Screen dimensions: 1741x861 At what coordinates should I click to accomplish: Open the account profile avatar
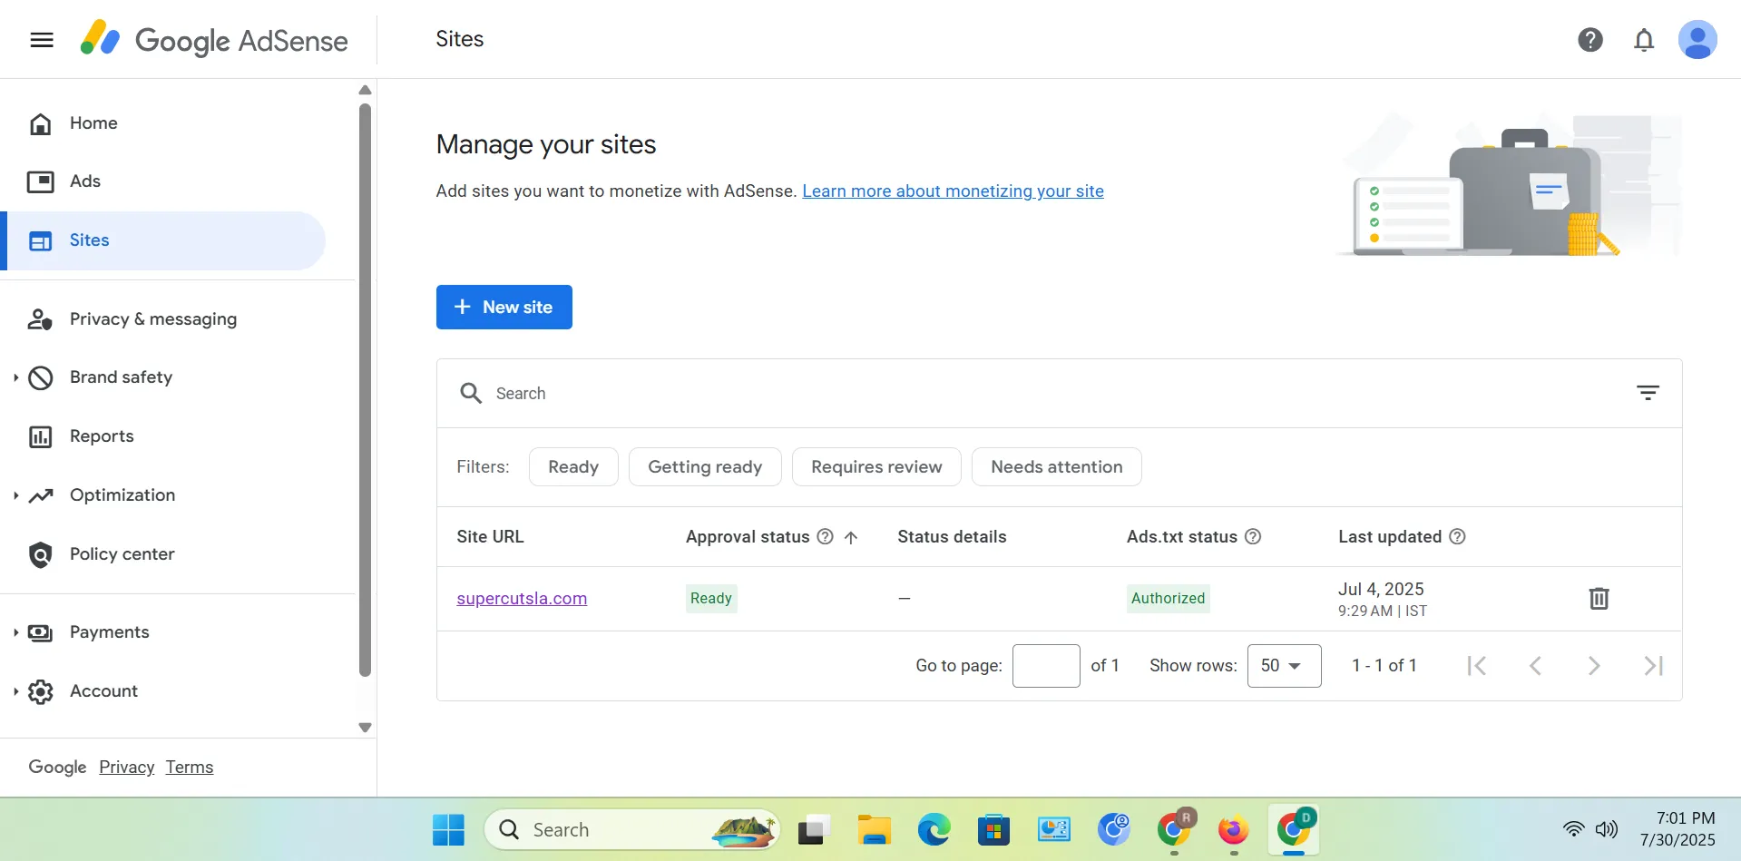click(x=1697, y=40)
